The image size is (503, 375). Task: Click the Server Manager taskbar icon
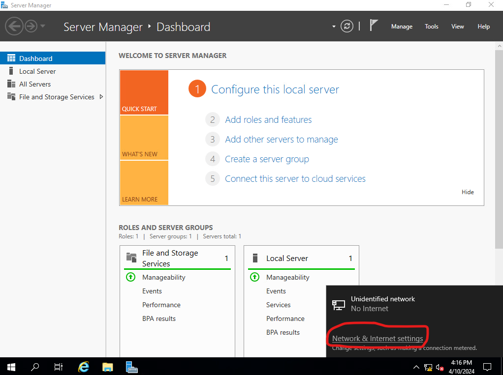(x=131, y=367)
